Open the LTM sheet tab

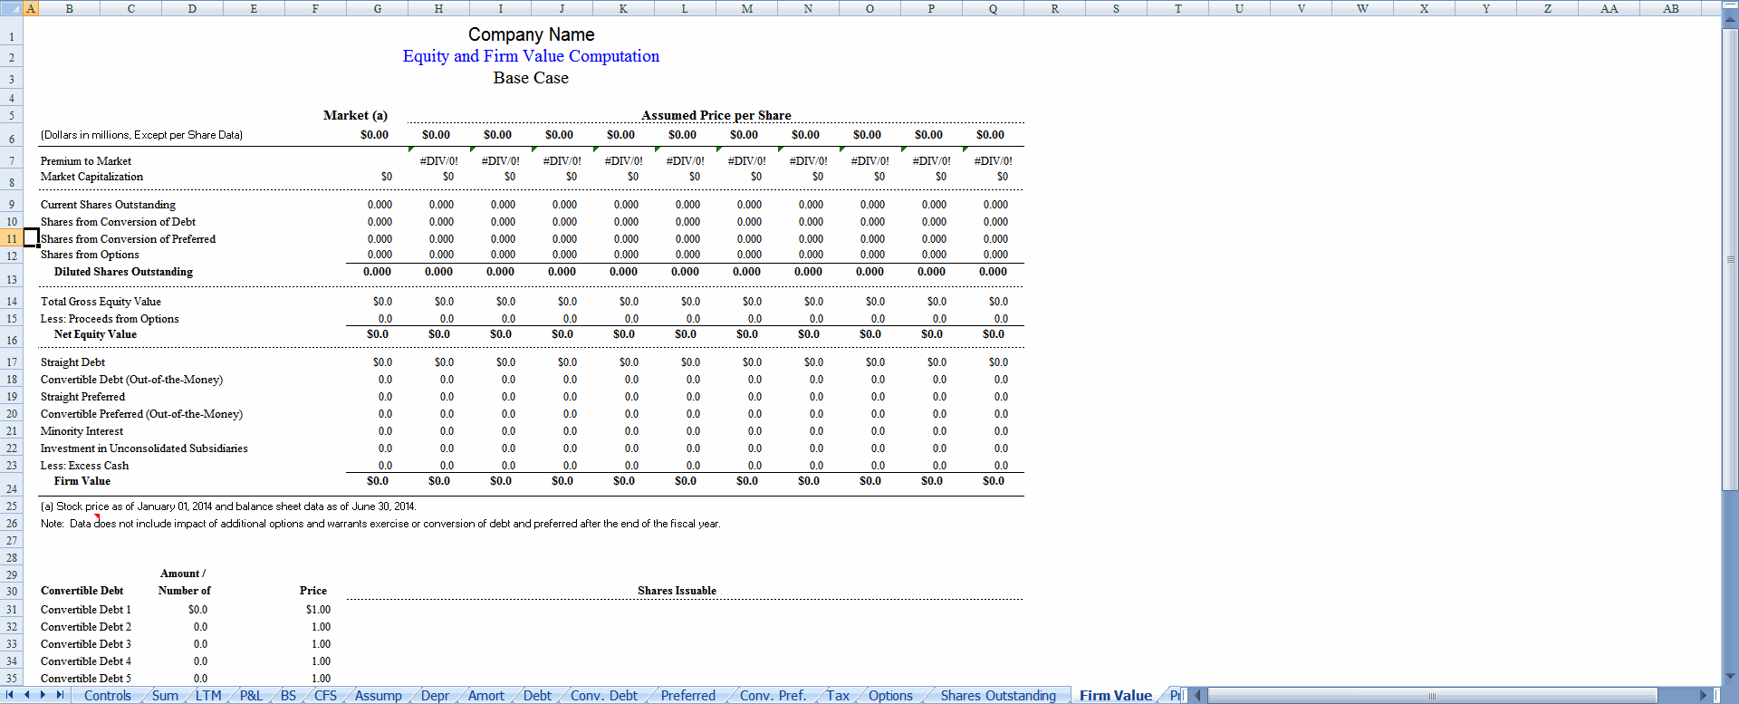pos(208,696)
